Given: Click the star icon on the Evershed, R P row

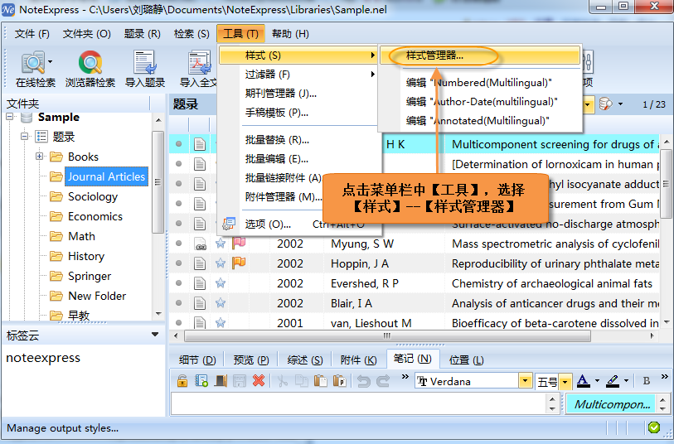Looking at the screenshot, I should (x=221, y=283).
